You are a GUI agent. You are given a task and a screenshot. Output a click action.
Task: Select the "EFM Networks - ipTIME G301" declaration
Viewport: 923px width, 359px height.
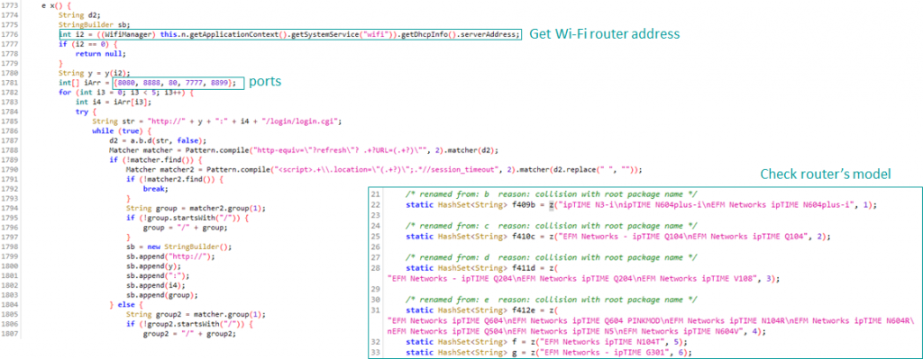549,352
